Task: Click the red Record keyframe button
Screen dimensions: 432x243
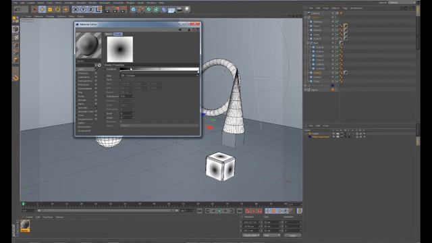Action: tap(248, 211)
